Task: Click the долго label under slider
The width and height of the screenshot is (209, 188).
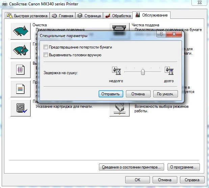Action: click(169, 81)
